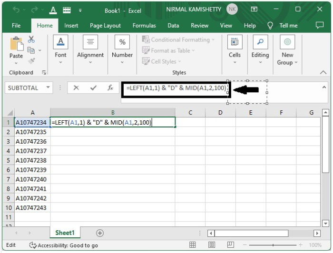Open the Page Layout tab
Viewport: 333px width, 253px height.
tap(105, 26)
